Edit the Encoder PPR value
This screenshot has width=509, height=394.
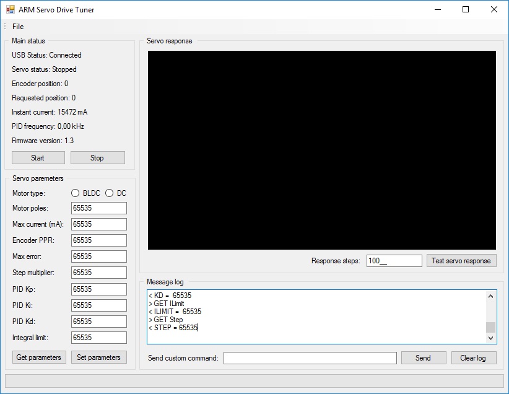pyautogui.click(x=99, y=240)
